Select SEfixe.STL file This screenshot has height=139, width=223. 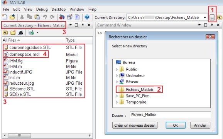pos(20,94)
